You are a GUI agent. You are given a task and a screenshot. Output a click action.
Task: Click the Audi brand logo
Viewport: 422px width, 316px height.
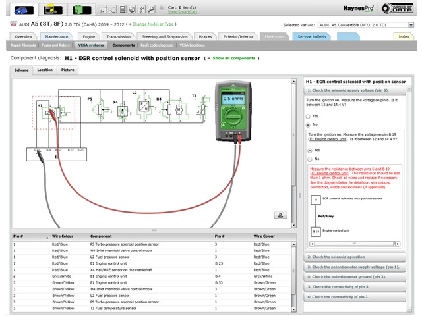tap(13, 24)
